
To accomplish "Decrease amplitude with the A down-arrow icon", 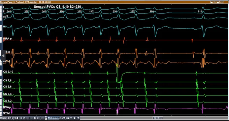I will [x=67, y=118].
